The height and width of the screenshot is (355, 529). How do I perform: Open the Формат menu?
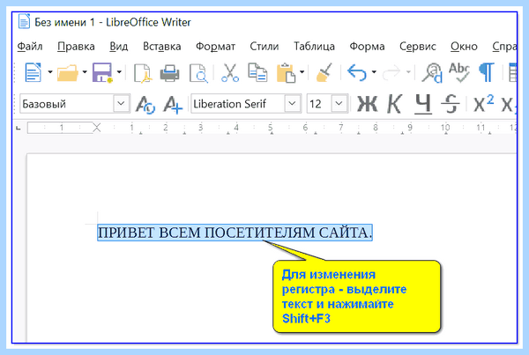[x=215, y=47]
